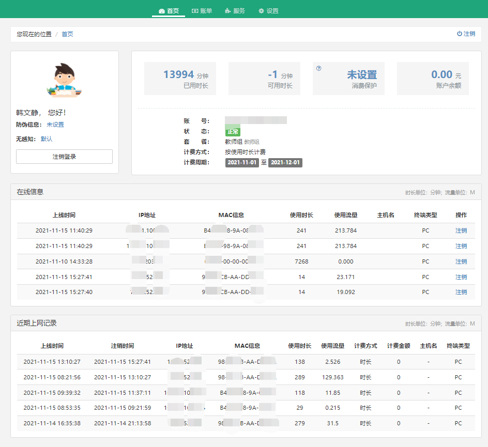Click the 2021-12-01 billing end date badge
The height and width of the screenshot is (447, 488).
(x=285, y=162)
